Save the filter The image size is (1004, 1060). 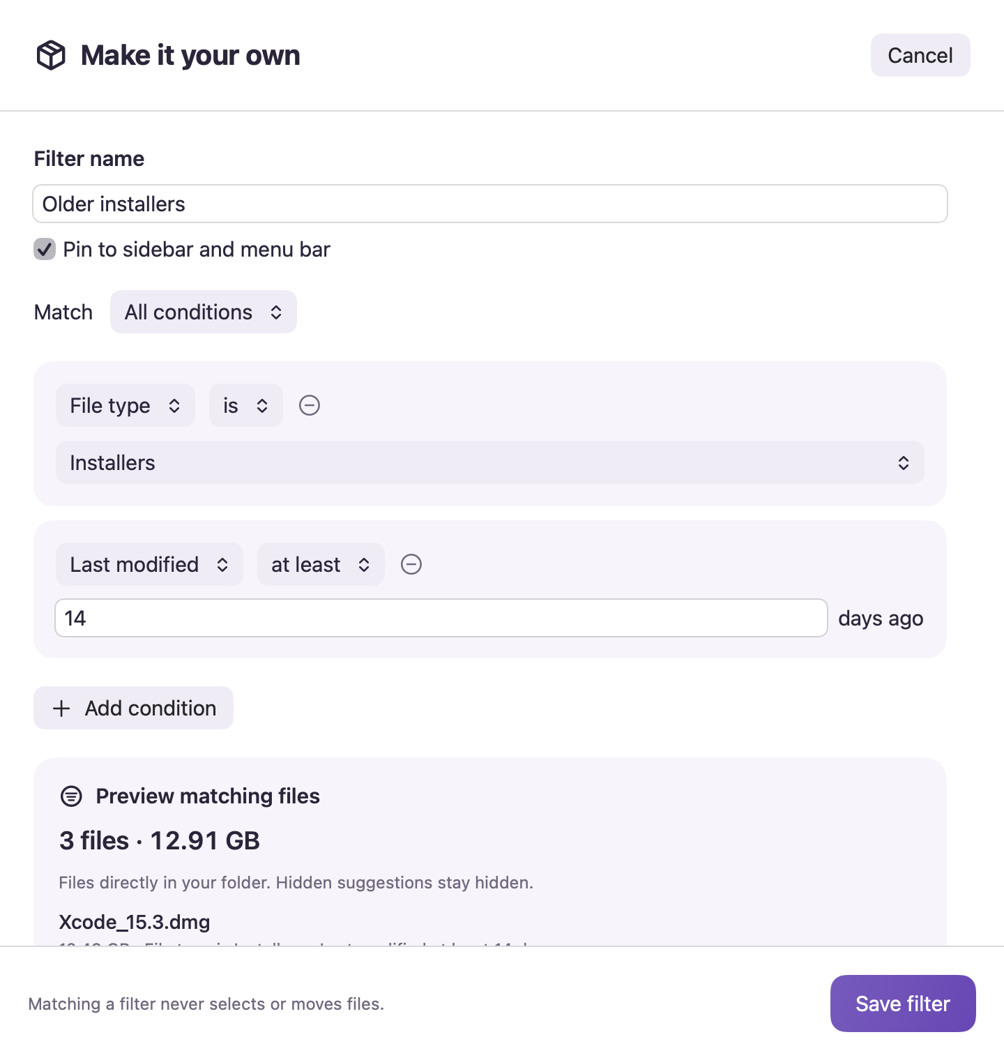tap(903, 1004)
